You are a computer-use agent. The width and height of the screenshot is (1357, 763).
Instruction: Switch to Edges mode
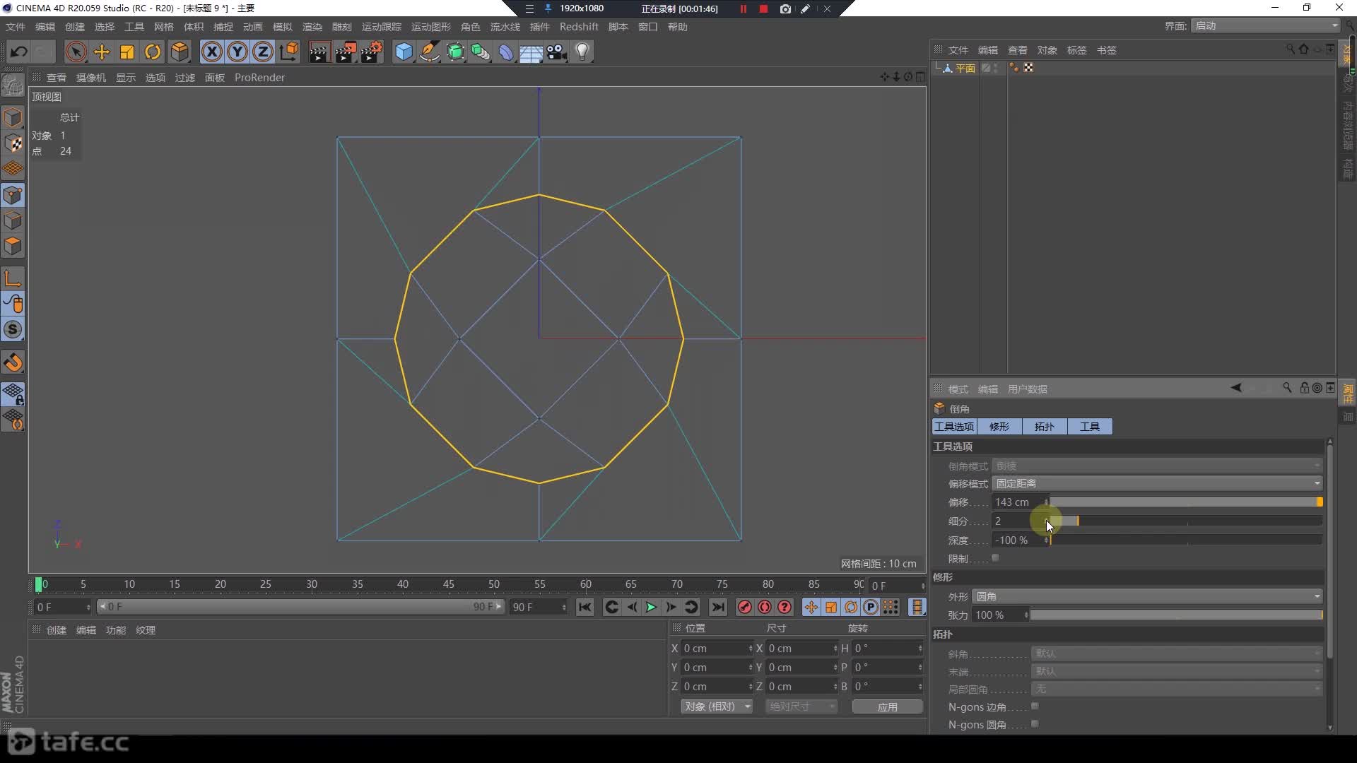click(13, 220)
